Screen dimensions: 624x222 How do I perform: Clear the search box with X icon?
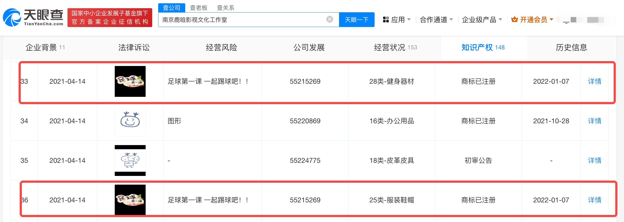point(329,19)
